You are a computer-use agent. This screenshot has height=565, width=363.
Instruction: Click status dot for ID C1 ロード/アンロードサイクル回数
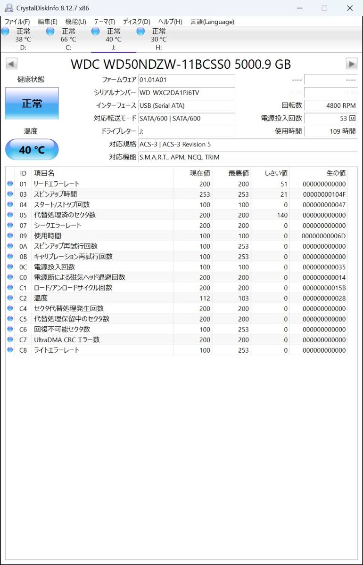coord(10,288)
